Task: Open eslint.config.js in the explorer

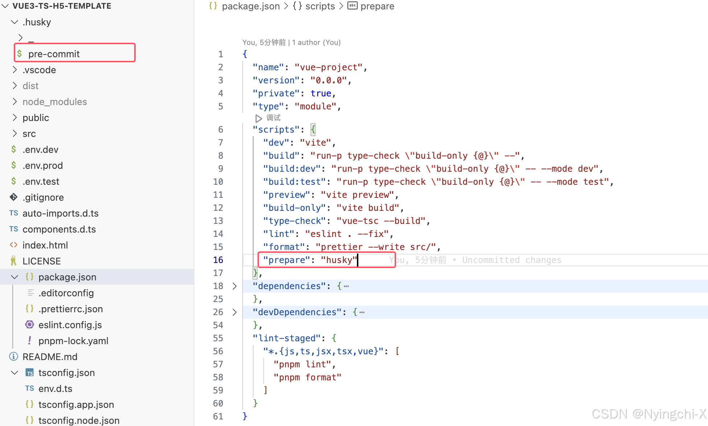Action: click(70, 325)
